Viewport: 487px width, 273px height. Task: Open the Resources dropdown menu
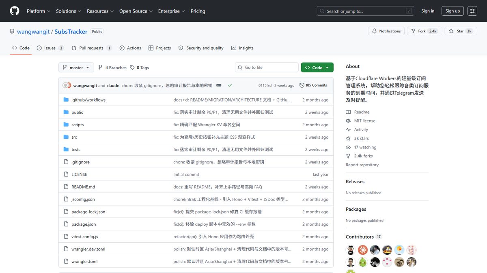pos(100,11)
